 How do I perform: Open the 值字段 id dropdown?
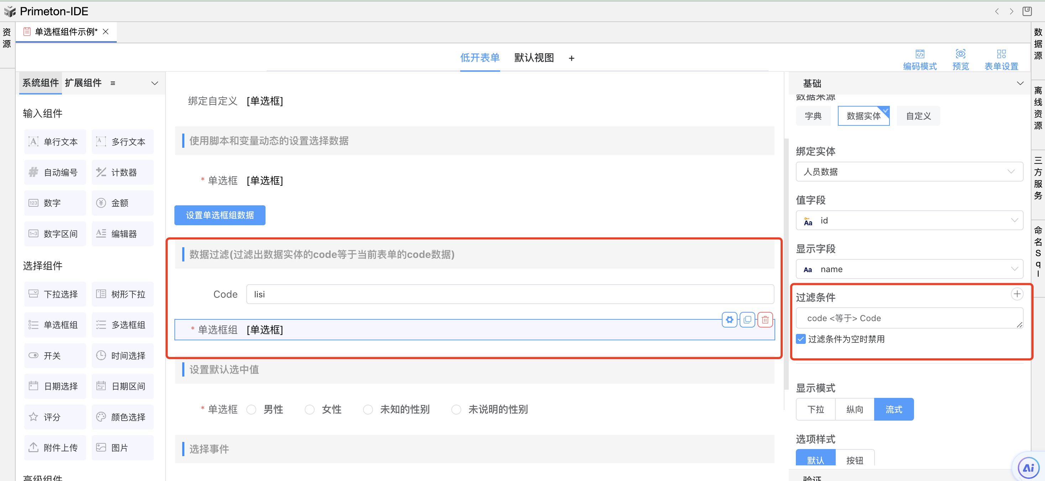pyautogui.click(x=909, y=221)
